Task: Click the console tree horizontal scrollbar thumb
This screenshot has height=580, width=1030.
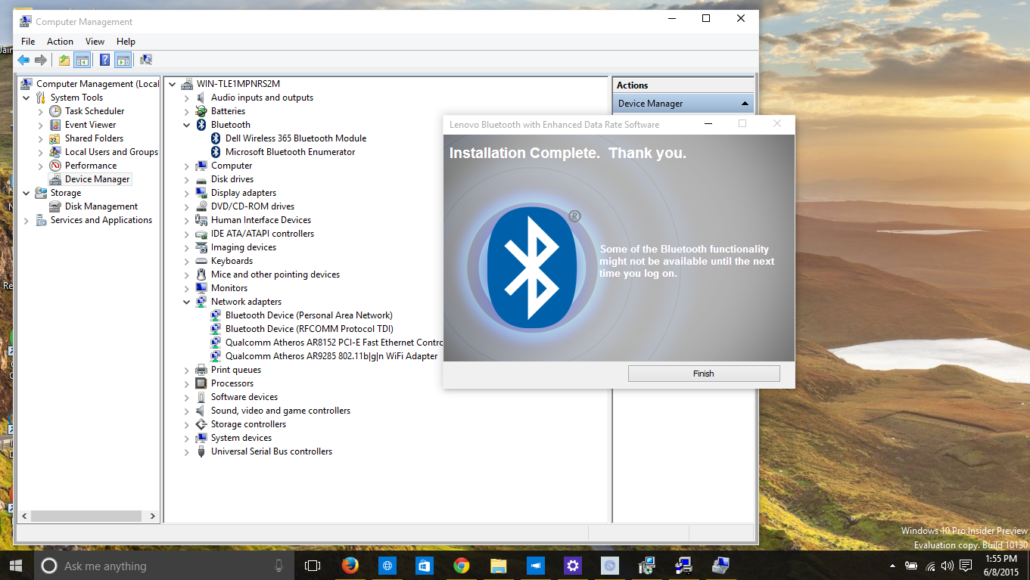Action: tap(85, 516)
